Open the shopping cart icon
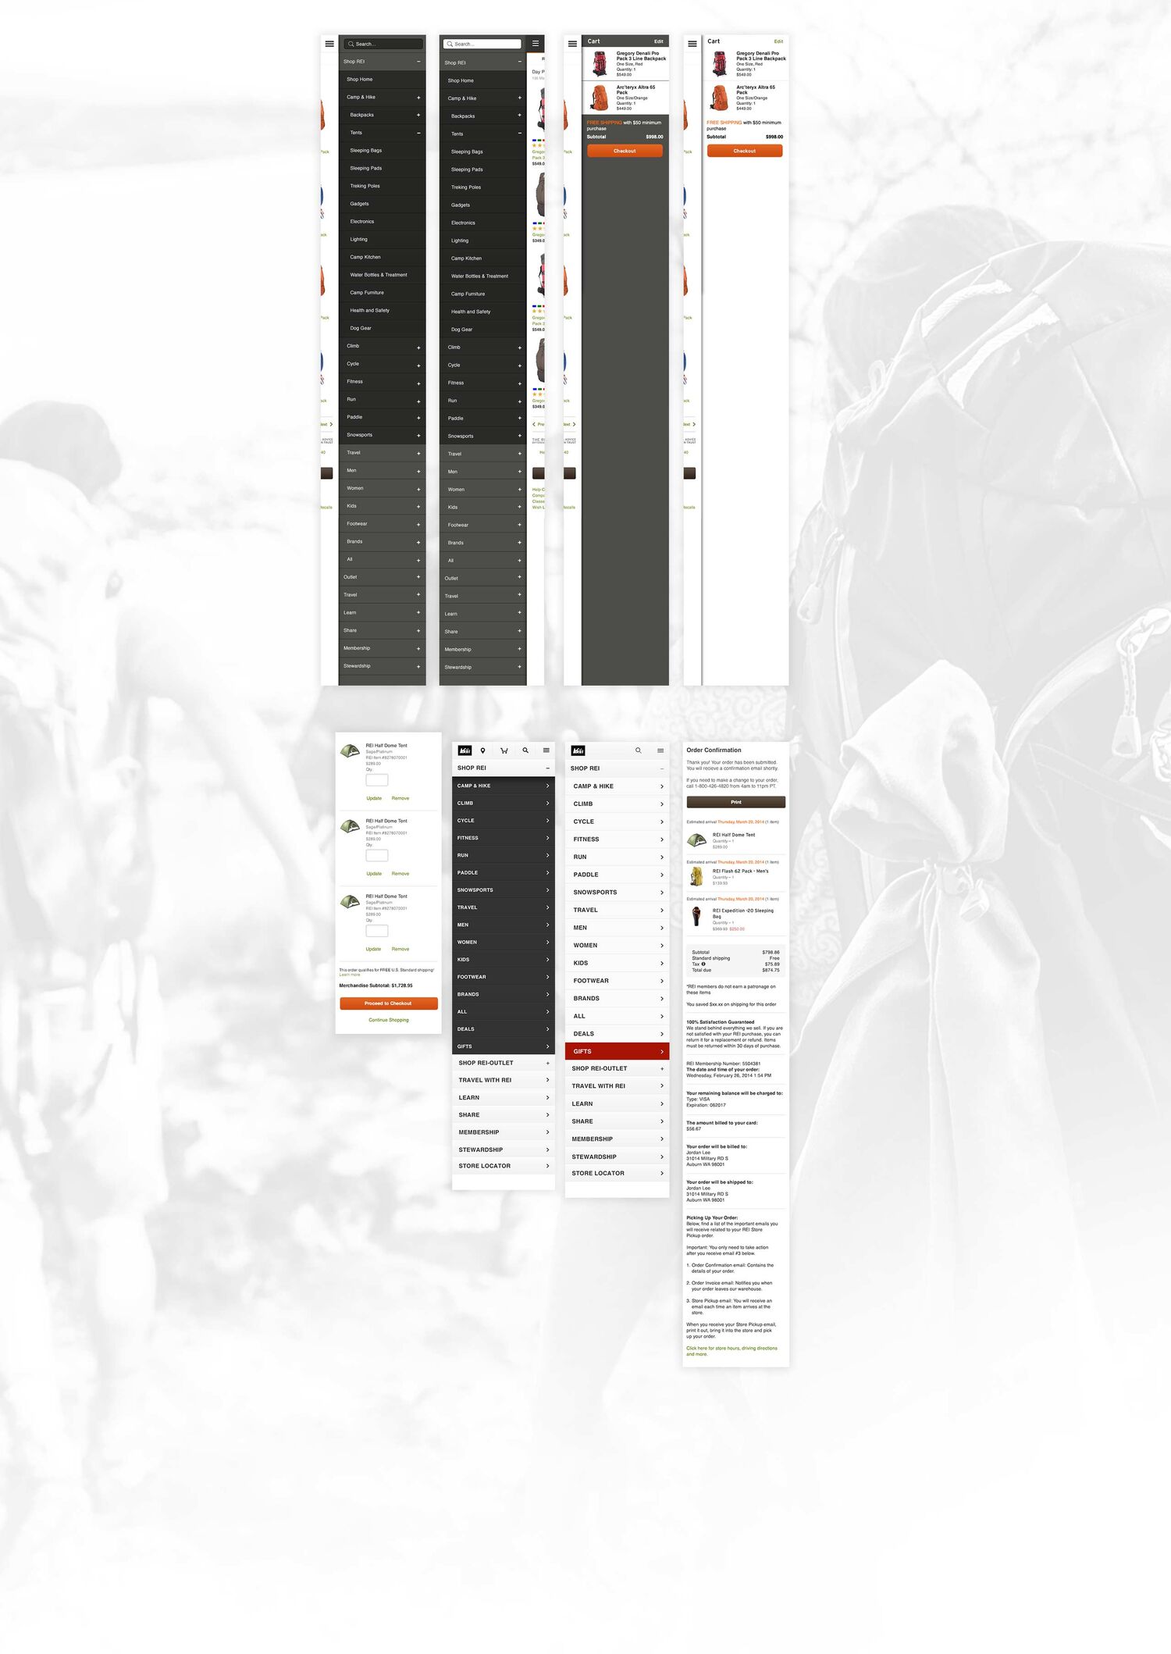This screenshot has width=1171, height=1654. click(x=504, y=750)
